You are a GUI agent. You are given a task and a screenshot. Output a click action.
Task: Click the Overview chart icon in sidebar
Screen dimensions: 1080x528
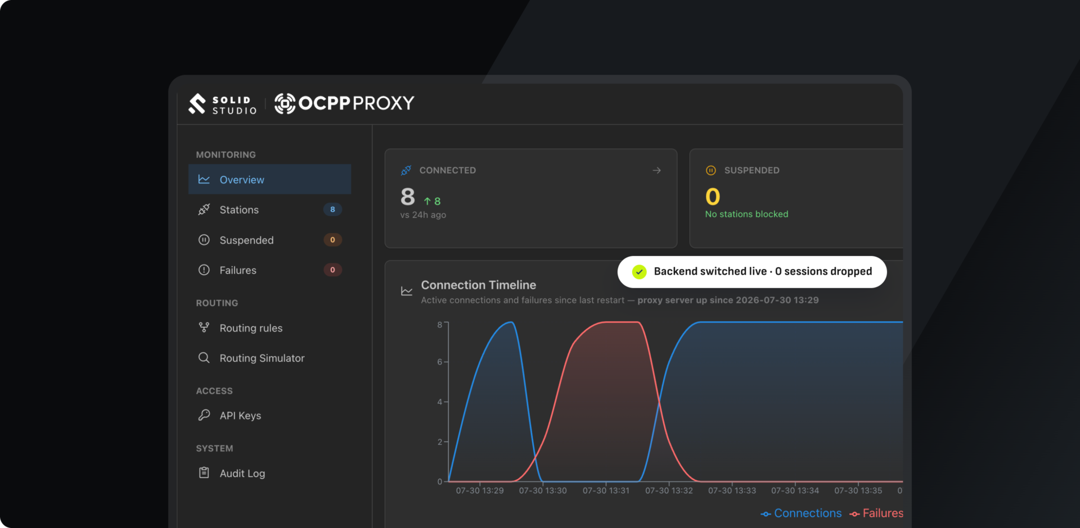[204, 179]
